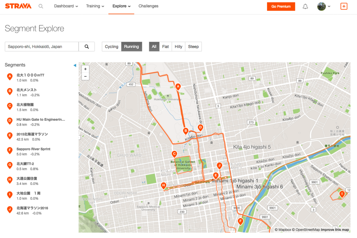Open the notifications bell
This screenshot has width=357, height=238.
click(x=305, y=6)
